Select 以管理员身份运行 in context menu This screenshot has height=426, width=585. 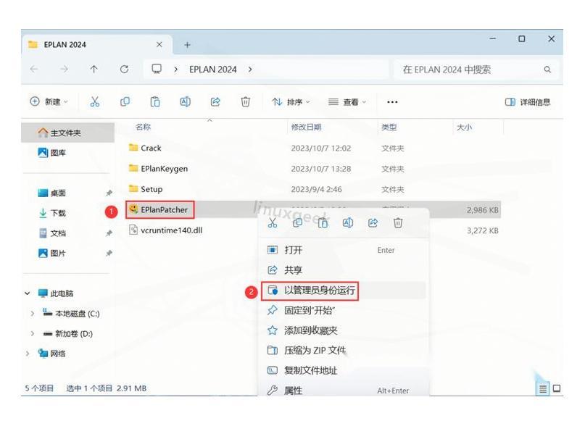coord(320,291)
